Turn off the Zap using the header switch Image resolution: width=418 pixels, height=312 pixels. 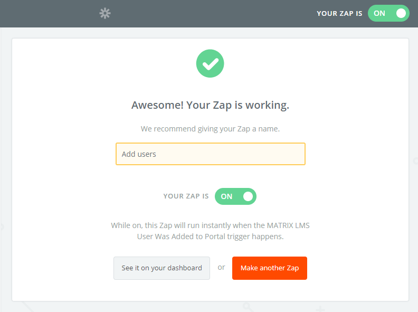388,14
